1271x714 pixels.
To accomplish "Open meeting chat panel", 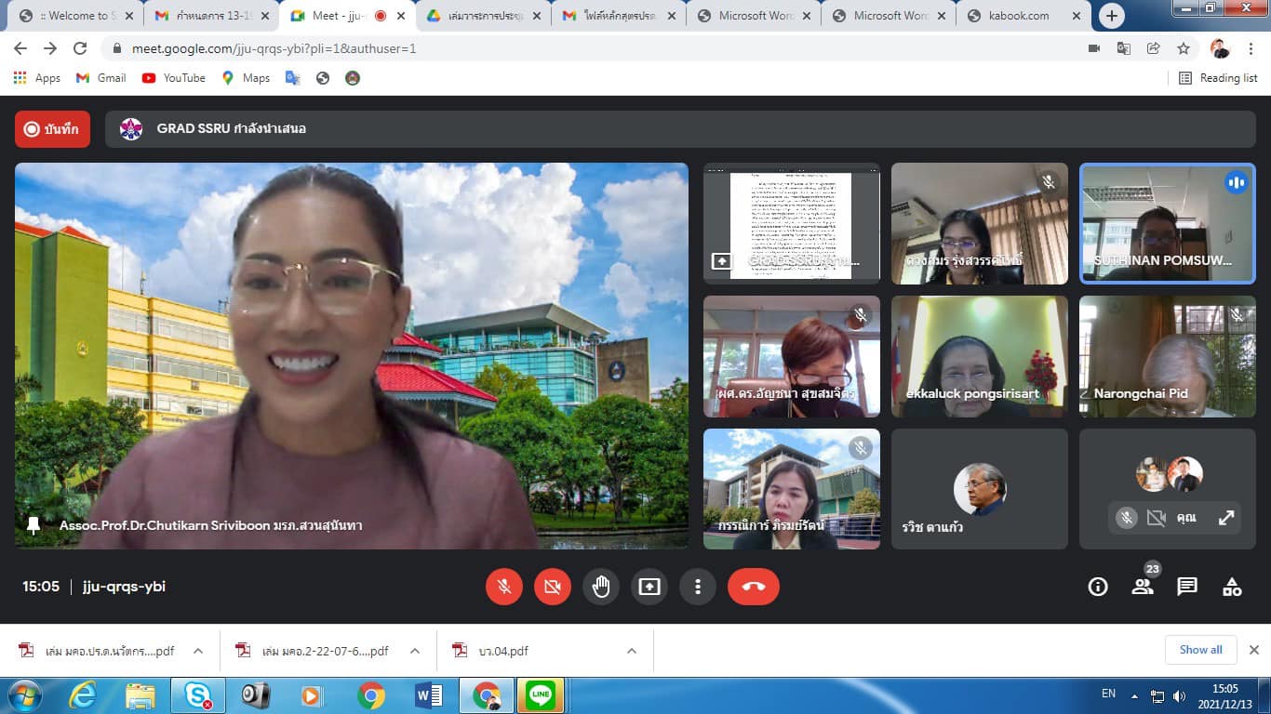I will coord(1187,587).
